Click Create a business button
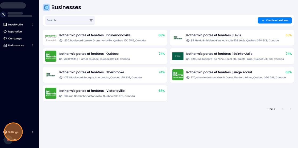The width and height of the screenshot is (298, 148). point(275,20)
